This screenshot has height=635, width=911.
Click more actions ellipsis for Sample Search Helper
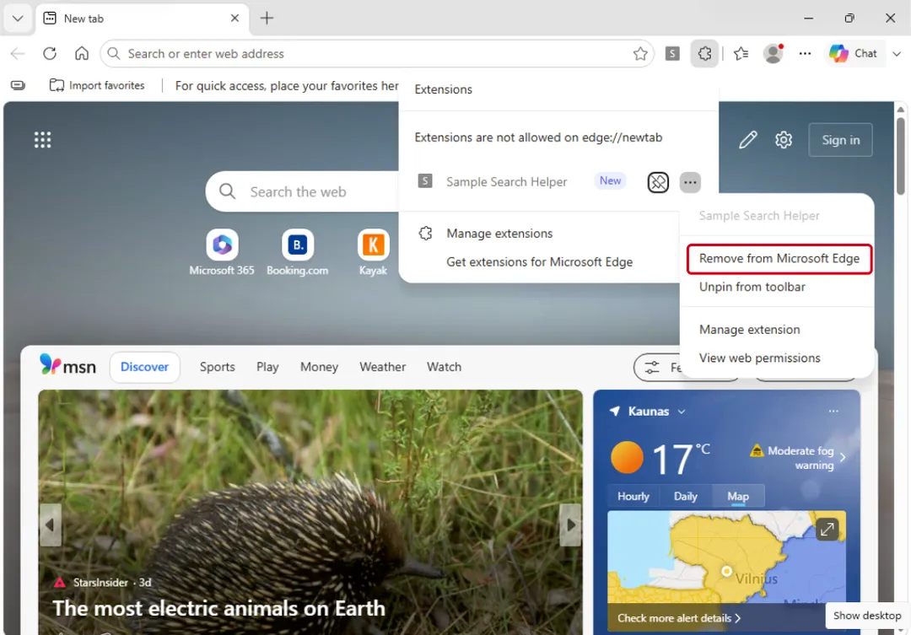690,182
